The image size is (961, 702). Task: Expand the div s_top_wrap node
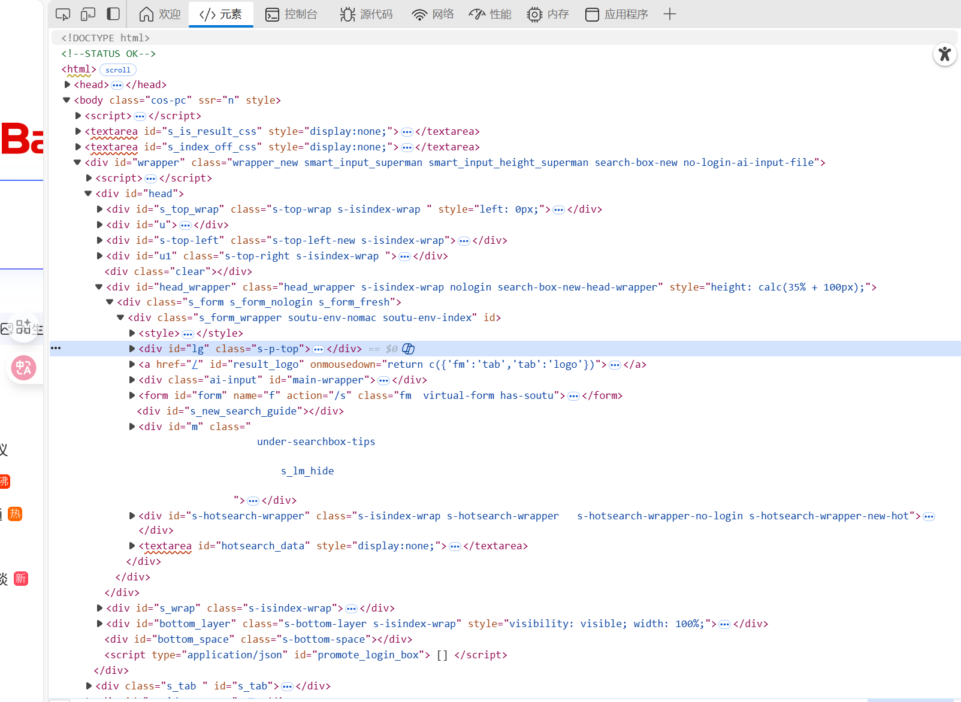(x=100, y=210)
